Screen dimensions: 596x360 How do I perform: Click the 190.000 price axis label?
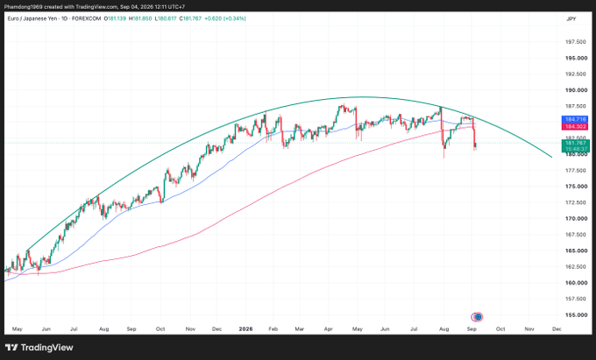(576, 90)
